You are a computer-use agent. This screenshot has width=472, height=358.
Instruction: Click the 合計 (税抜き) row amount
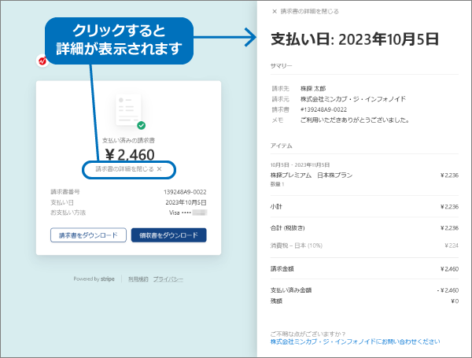[449, 228]
